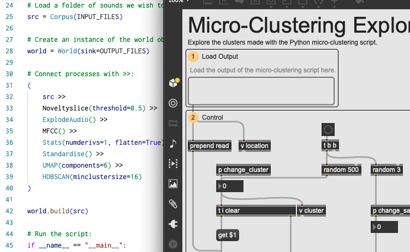Viewport: 410px width, 252px height.
Task: Click code line 'src = Corpus(INPUT_FILES)'
Action: tap(75, 17)
